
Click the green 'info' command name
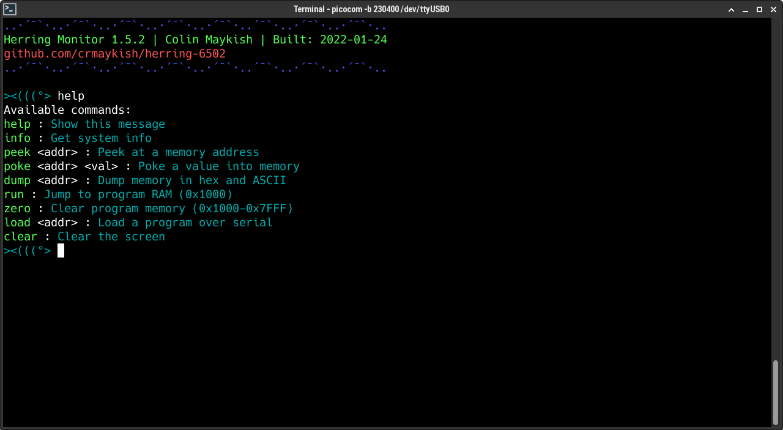[17, 138]
